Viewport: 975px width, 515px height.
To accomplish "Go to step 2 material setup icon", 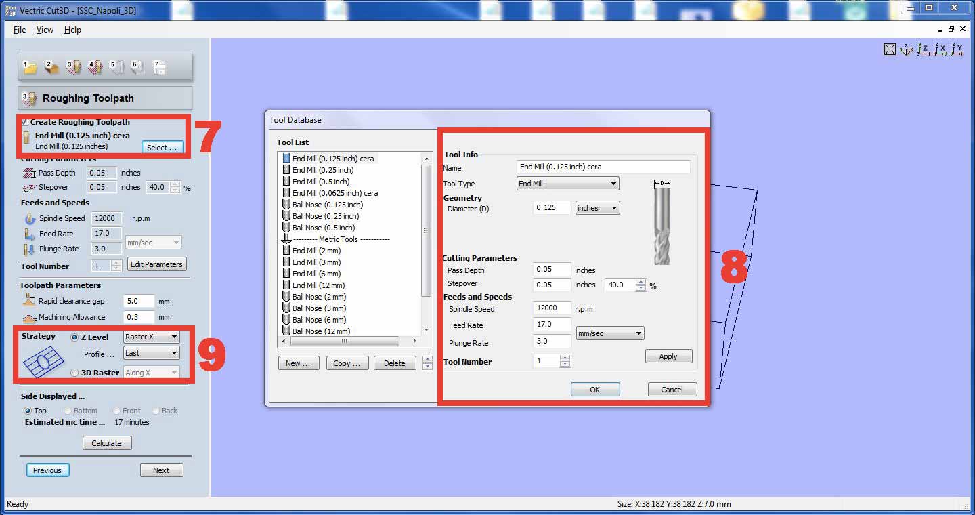I will point(51,66).
